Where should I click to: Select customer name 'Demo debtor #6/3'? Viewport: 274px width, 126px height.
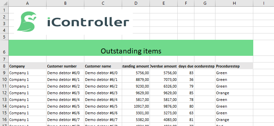[x=103, y=93]
